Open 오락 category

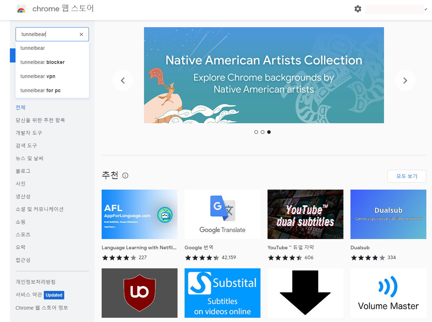(20, 247)
